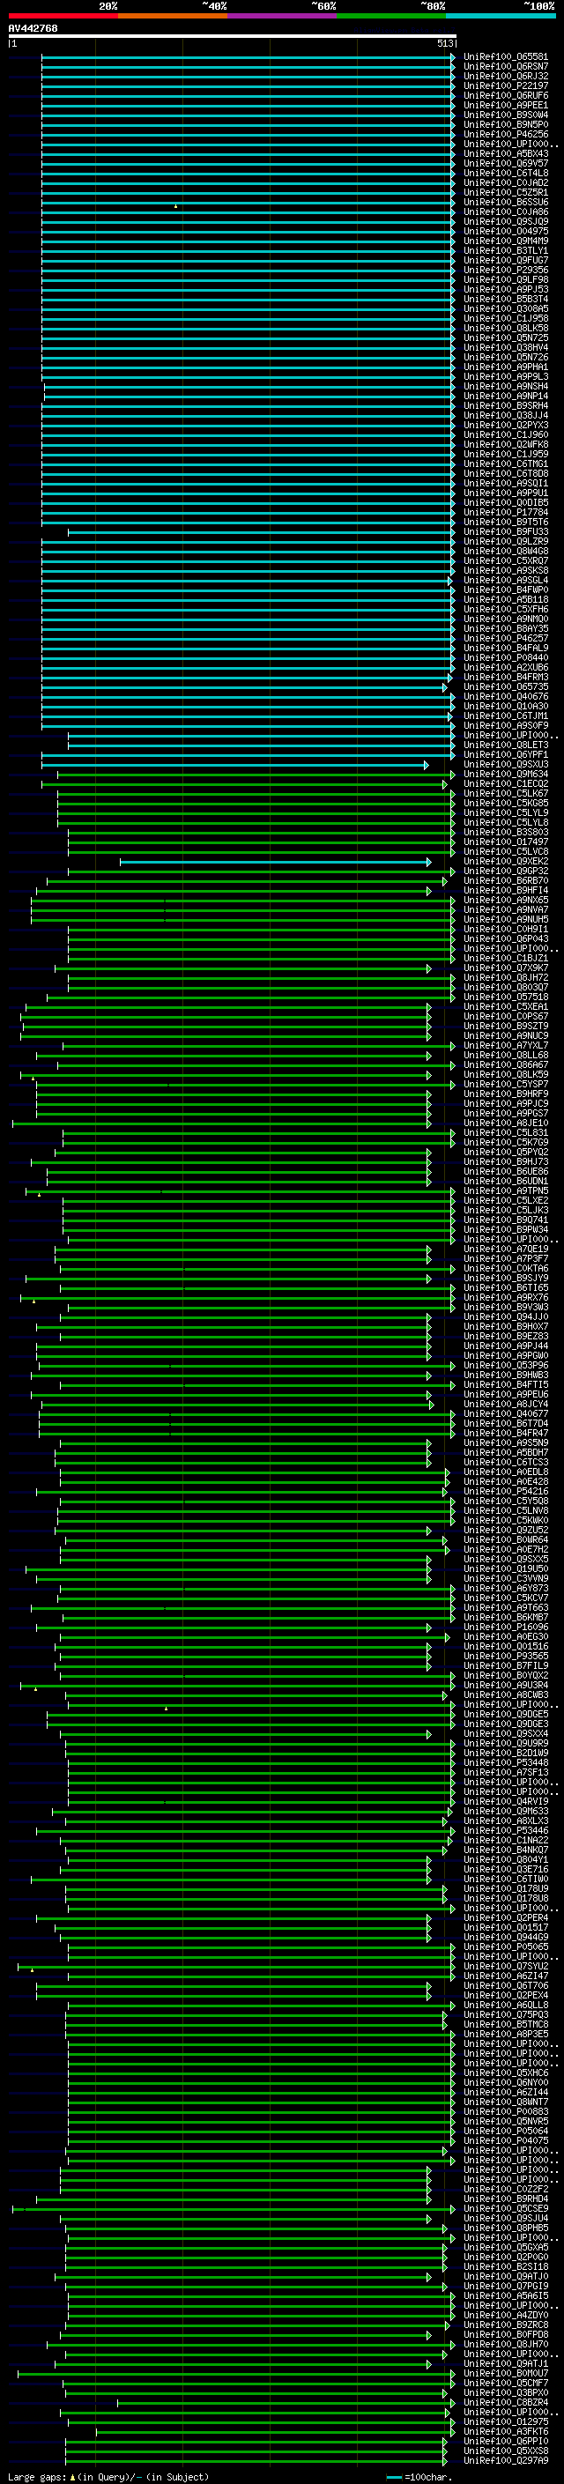Click the green ~80% identity legend segment
Image resolution: width=564 pixels, height=2484 pixels.
coord(391,16)
